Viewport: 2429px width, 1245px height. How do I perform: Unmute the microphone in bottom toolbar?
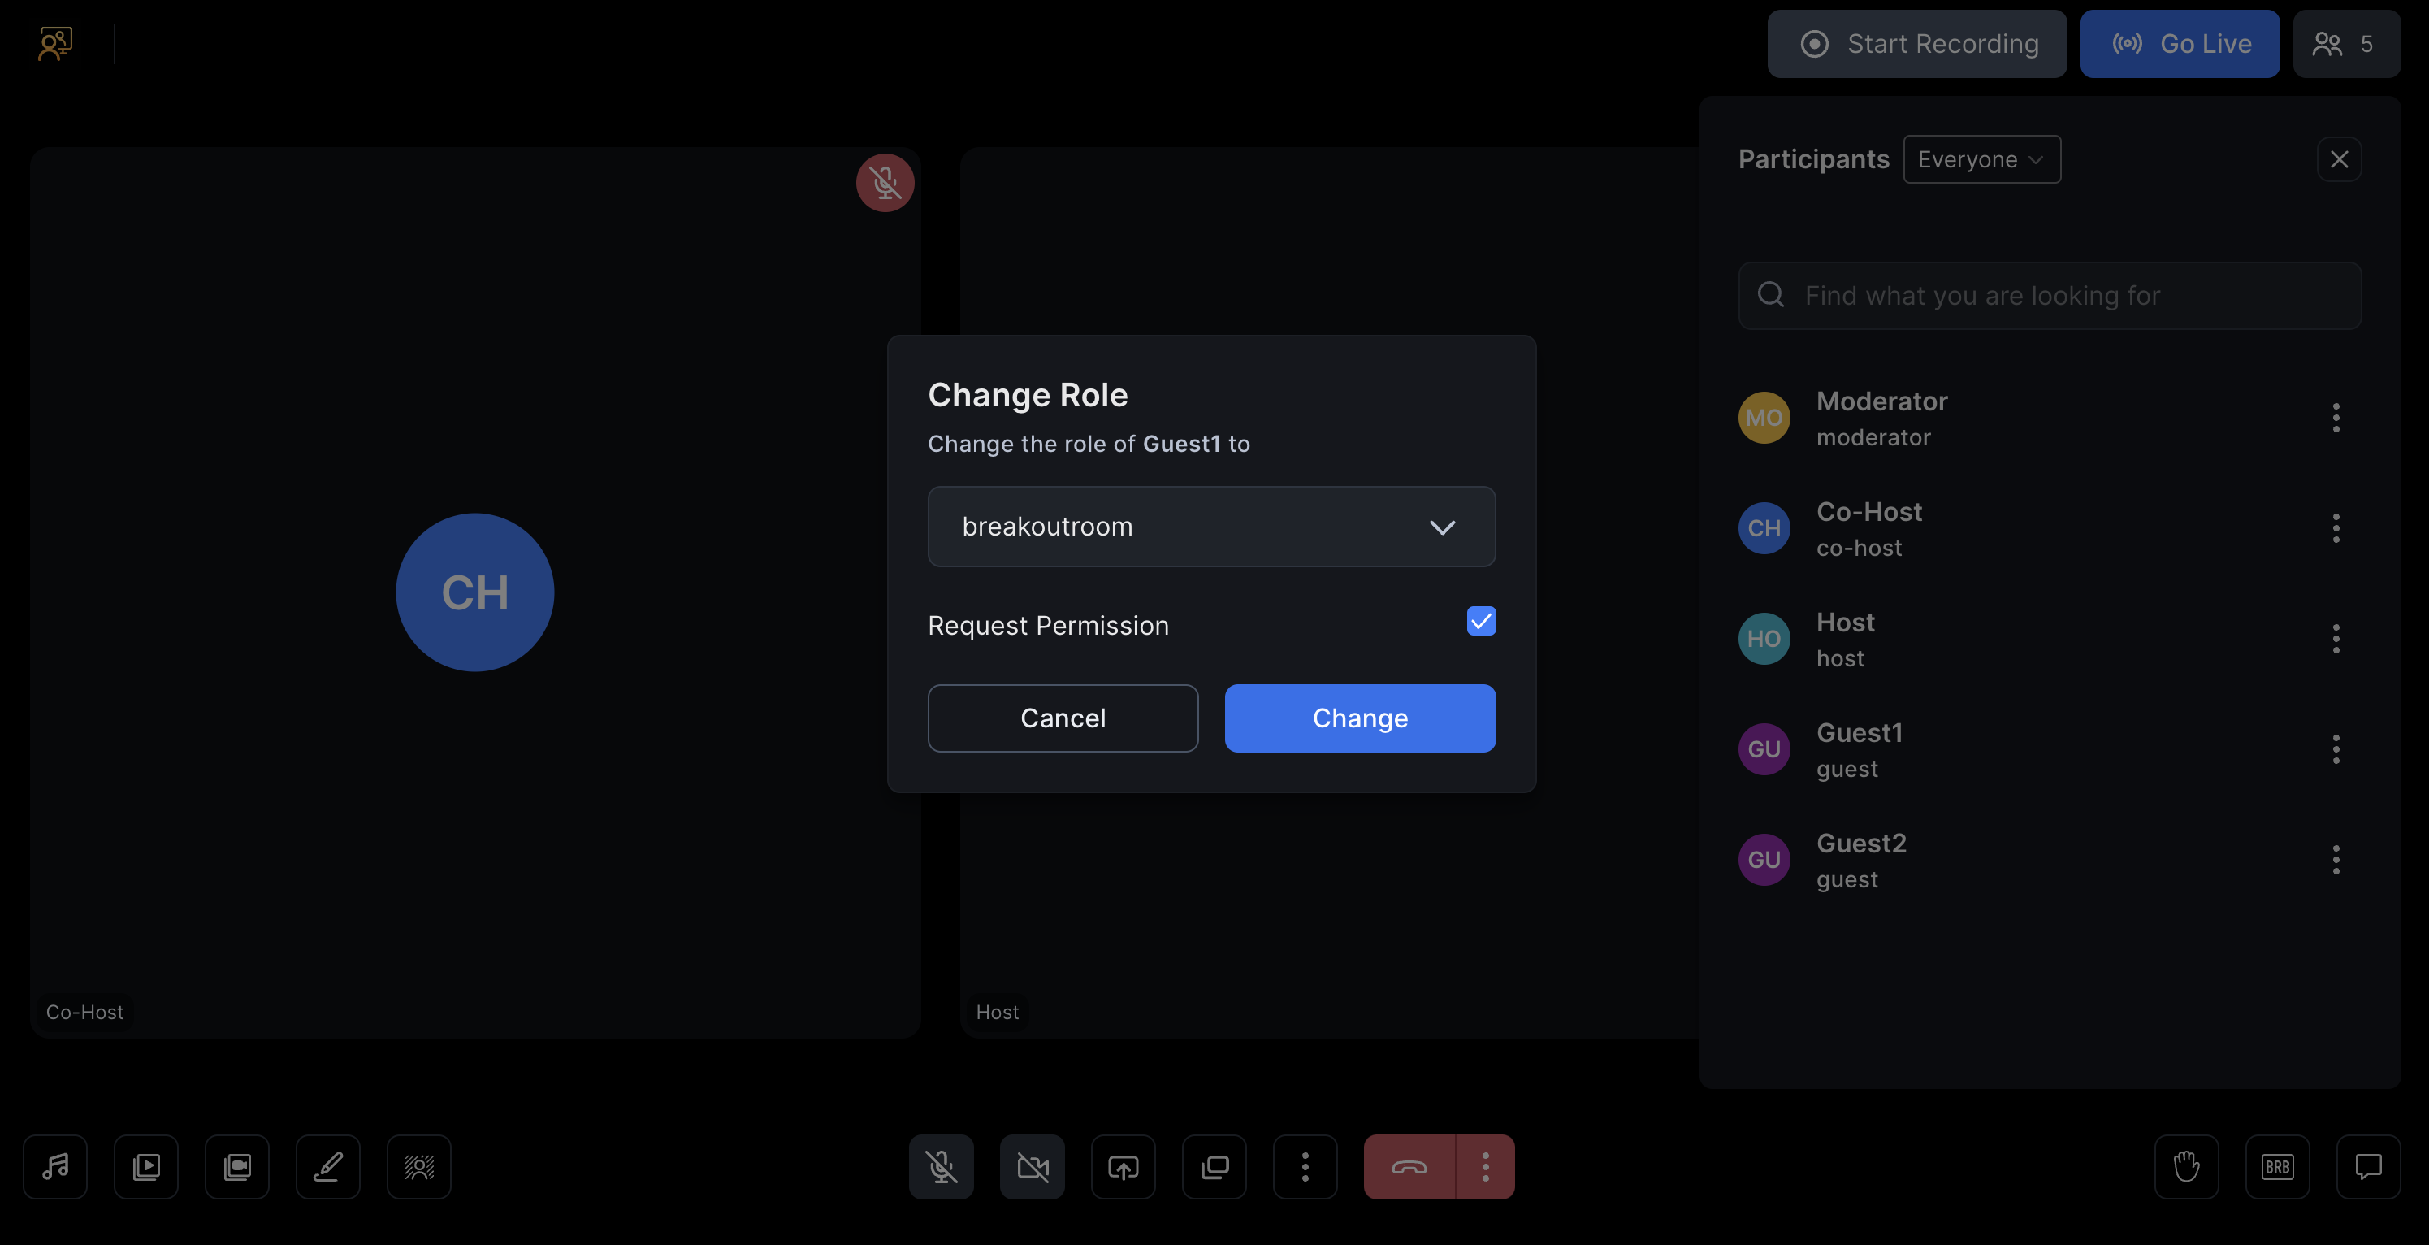click(941, 1167)
